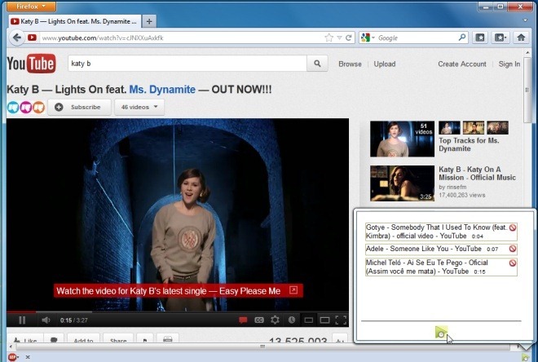Close the add-on bar with the x

coord(28,357)
